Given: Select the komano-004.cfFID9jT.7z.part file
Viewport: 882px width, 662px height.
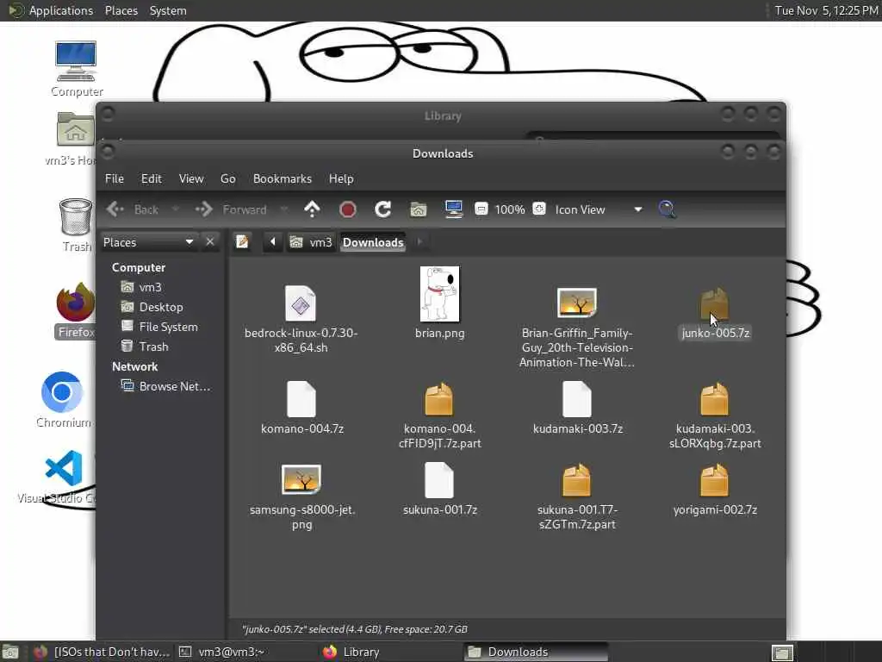Looking at the screenshot, I should (x=439, y=415).
